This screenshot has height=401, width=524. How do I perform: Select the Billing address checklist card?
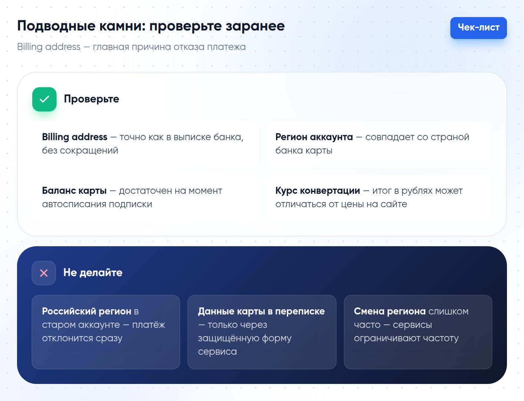145,144
